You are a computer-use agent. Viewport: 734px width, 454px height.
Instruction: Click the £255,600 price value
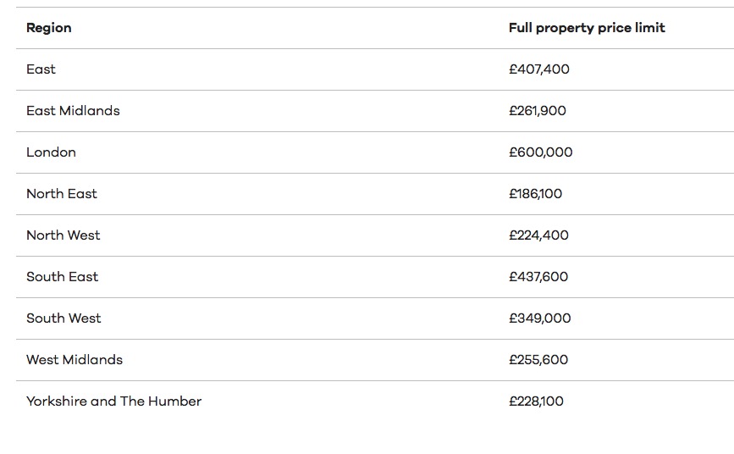tap(538, 360)
